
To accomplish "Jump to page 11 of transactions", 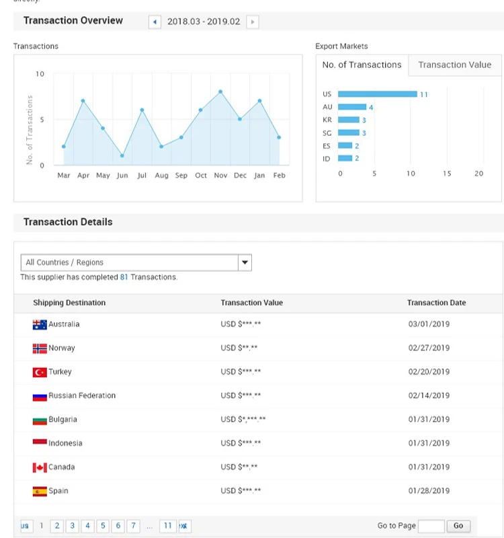I will tap(167, 526).
